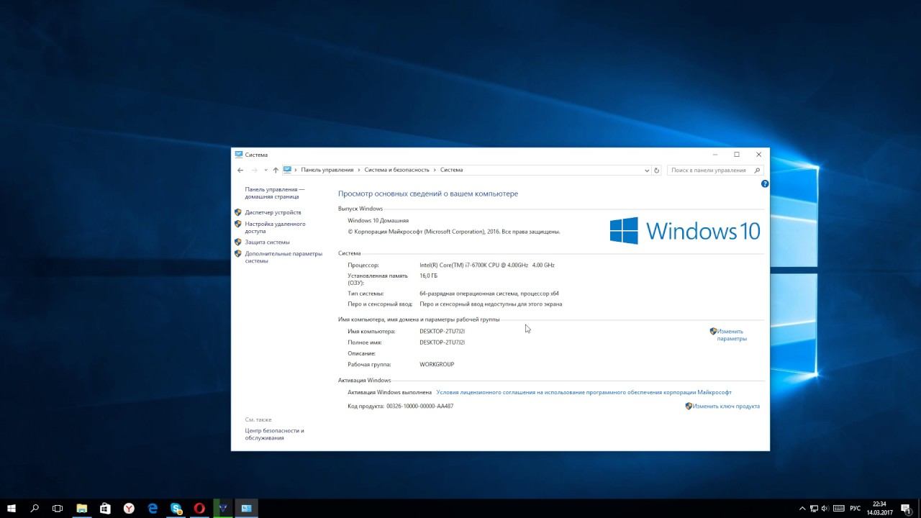Open Центр безопасности и обслуживания link
The height and width of the screenshot is (518, 921).
pos(274,435)
